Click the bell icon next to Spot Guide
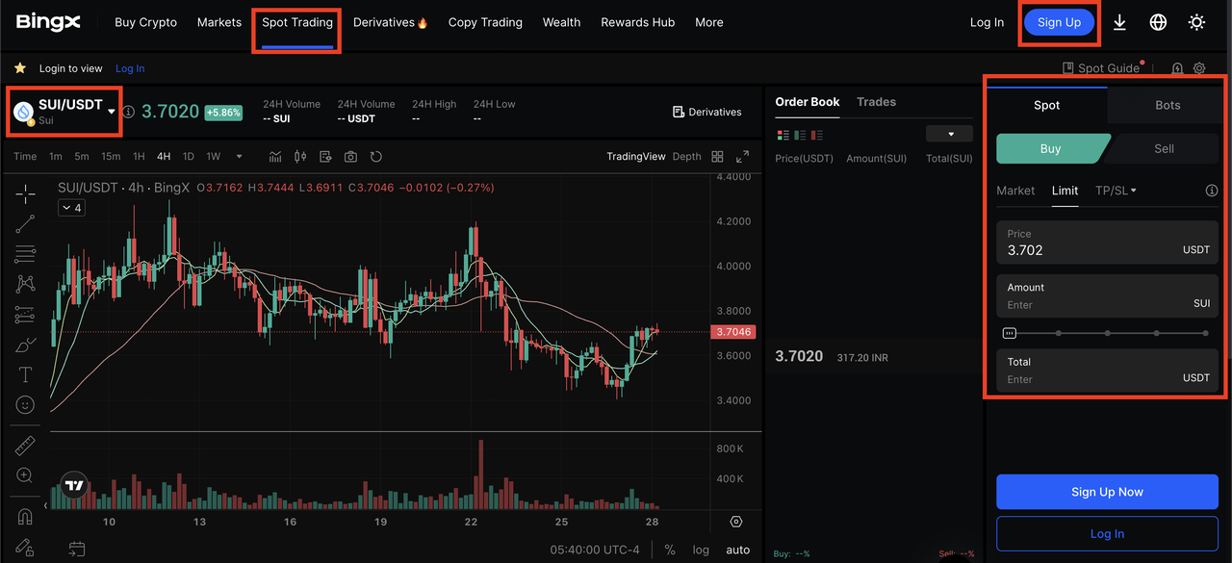 [x=1177, y=68]
